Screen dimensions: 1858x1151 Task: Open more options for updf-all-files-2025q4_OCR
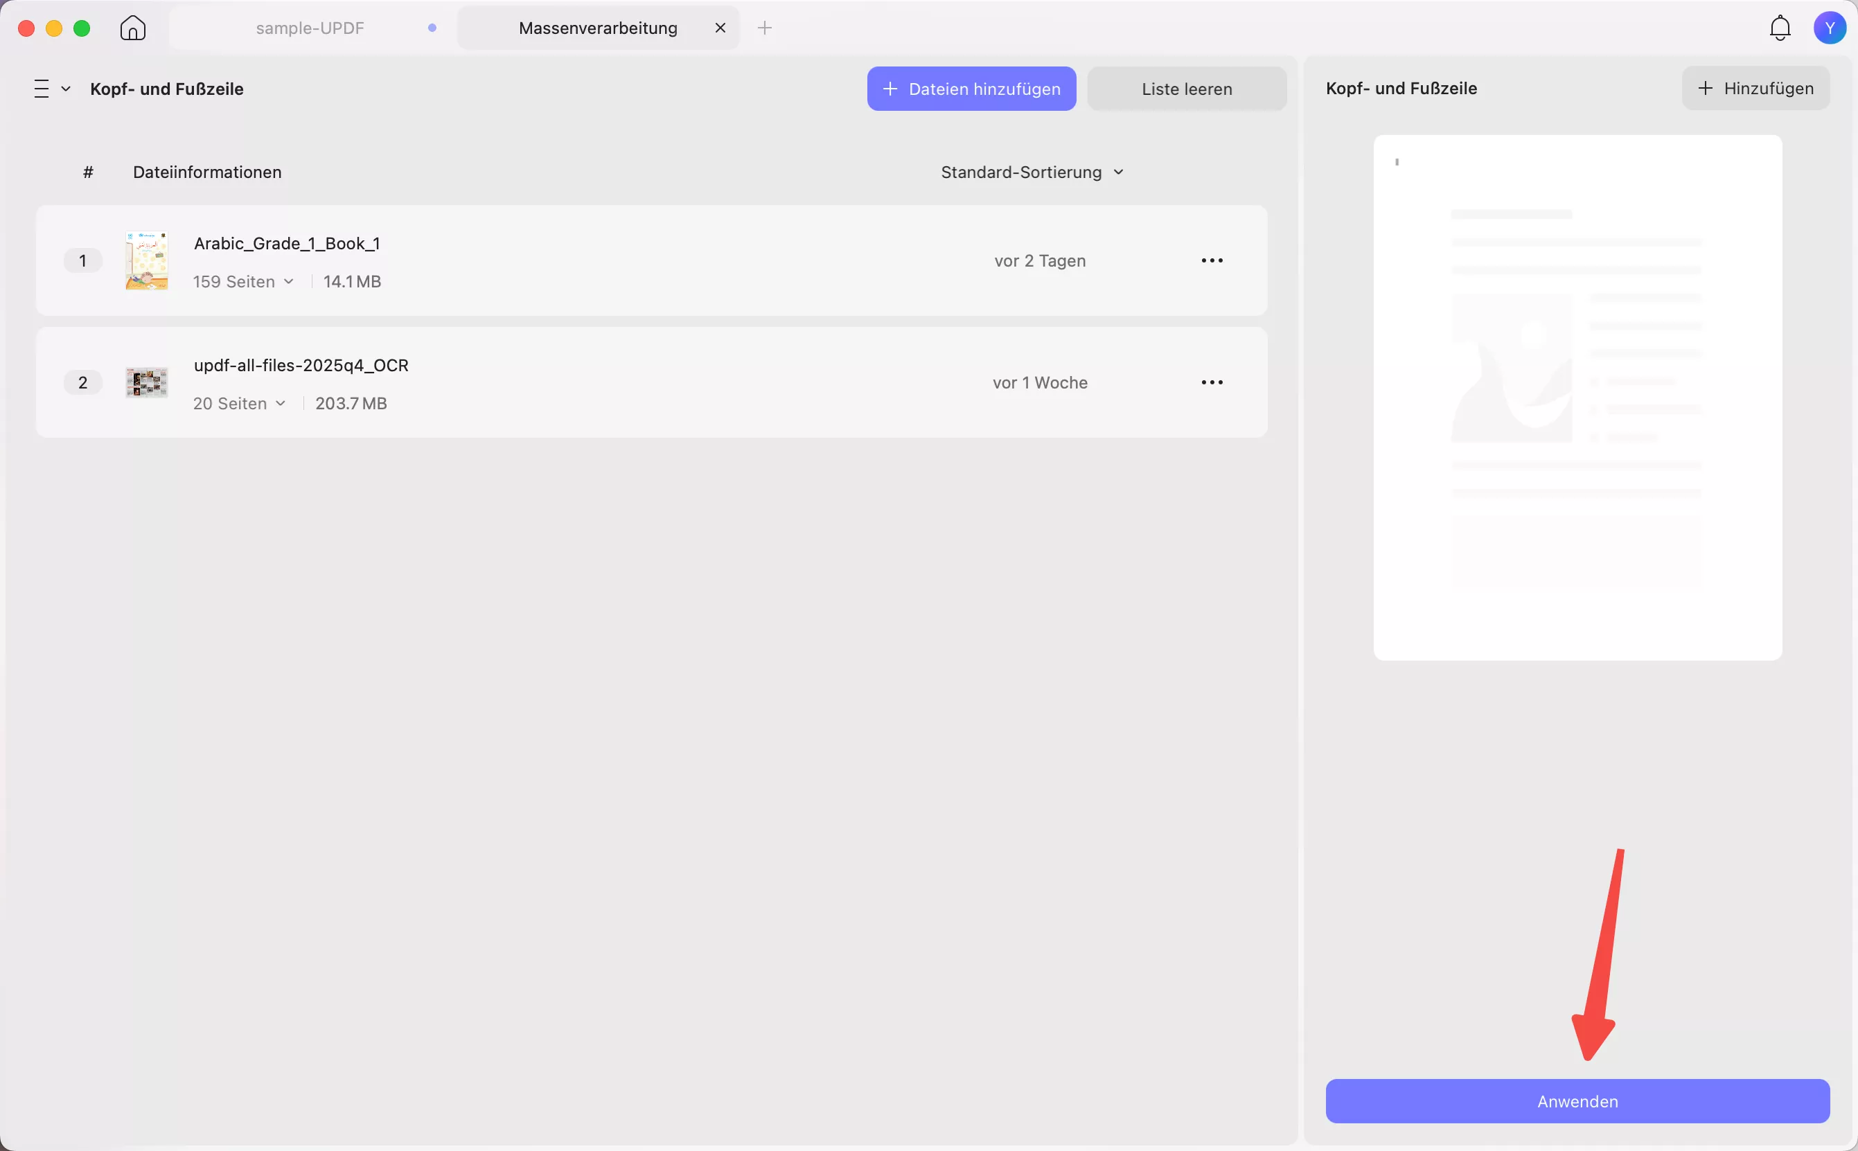(1212, 382)
